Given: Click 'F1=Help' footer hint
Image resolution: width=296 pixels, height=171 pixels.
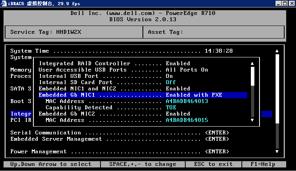Looking at the screenshot, I should (263, 164).
